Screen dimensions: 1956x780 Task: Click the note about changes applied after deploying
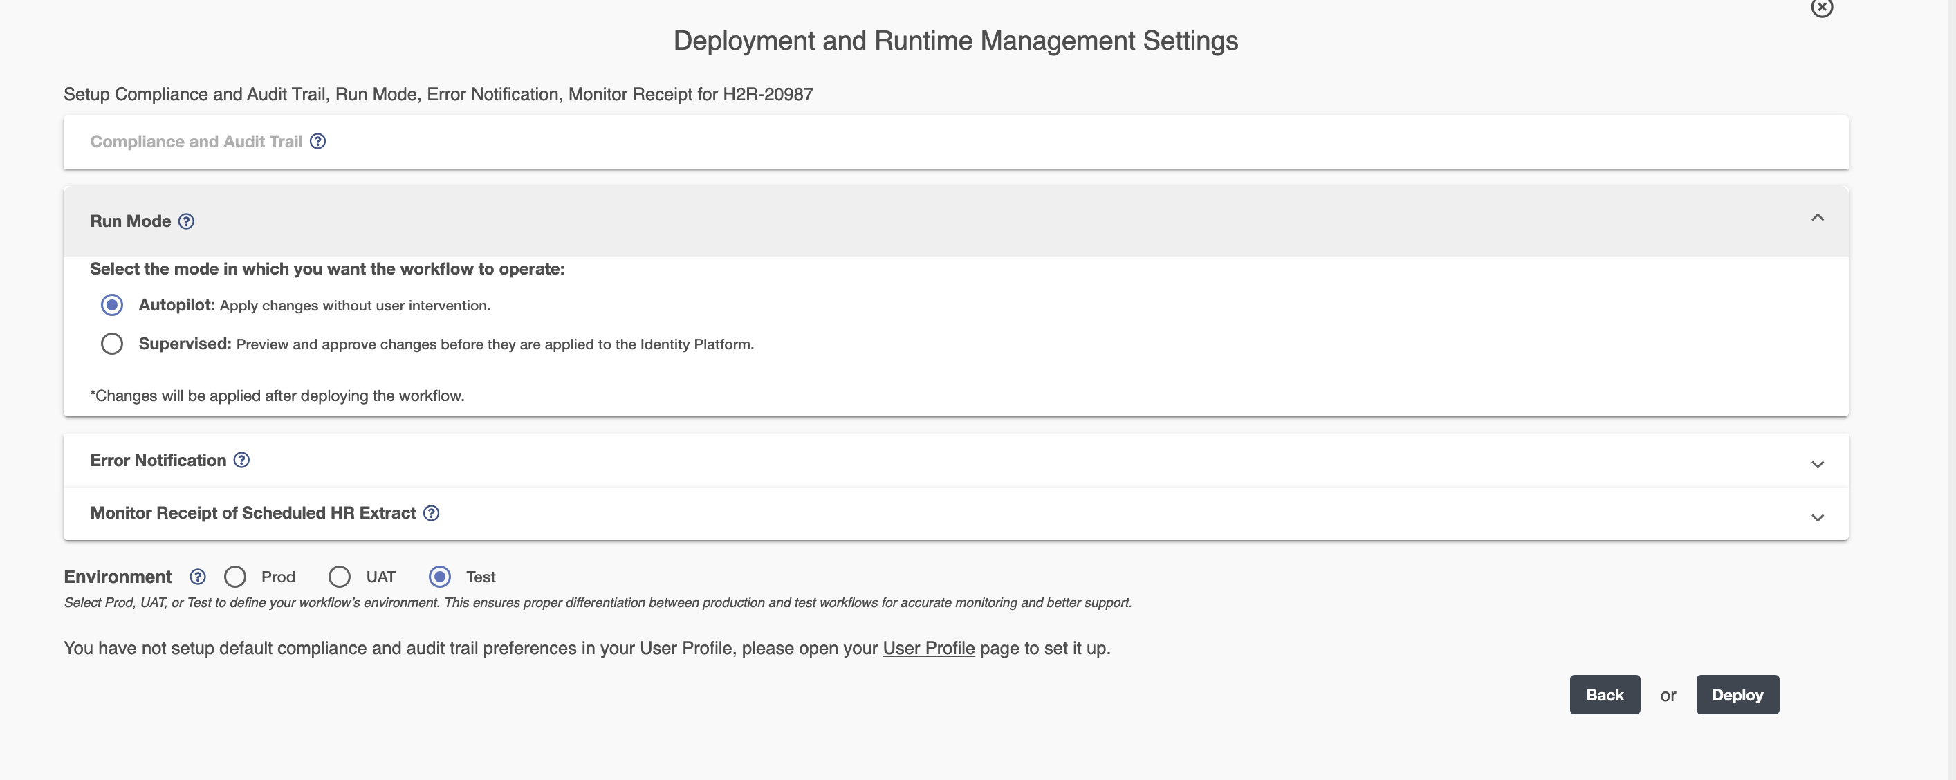tap(277, 396)
